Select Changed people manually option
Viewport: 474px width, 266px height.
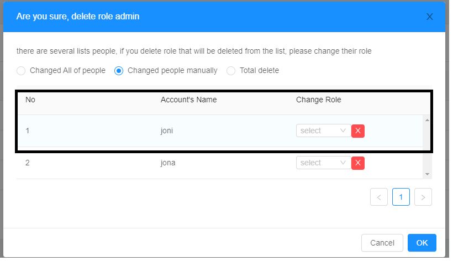point(119,71)
